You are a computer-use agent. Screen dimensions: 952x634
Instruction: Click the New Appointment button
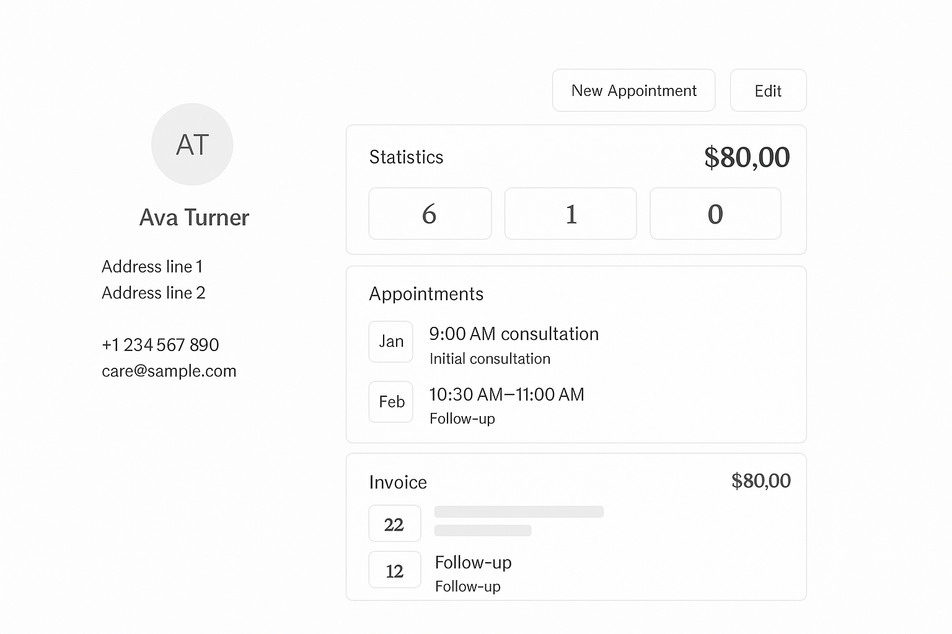tap(633, 90)
